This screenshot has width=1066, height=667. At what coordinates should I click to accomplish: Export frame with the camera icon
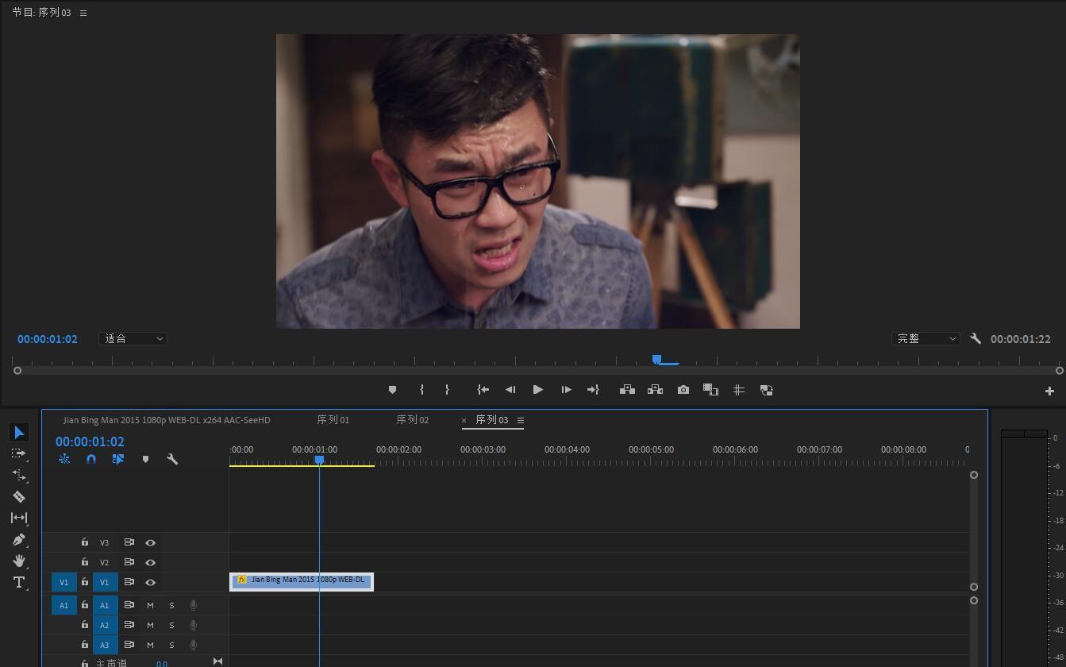(x=683, y=390)
